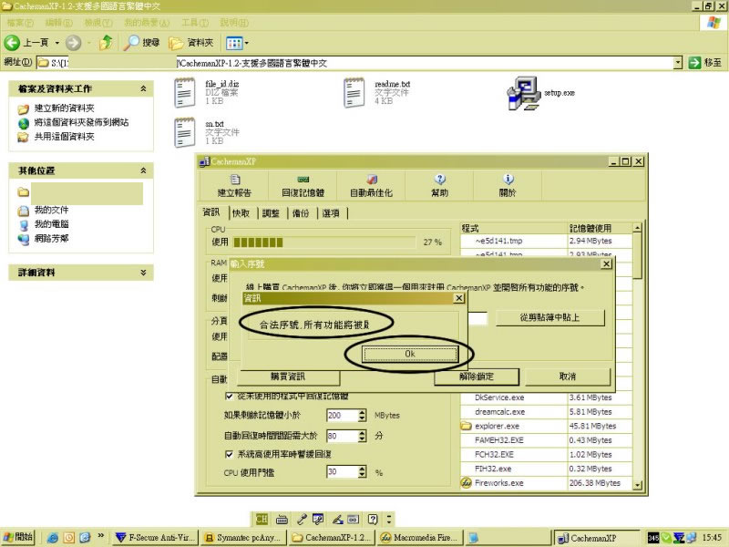Launch Internet Explorer from quick launch
The height and width of the screenshot is (547, 729).
click(53, 538)
